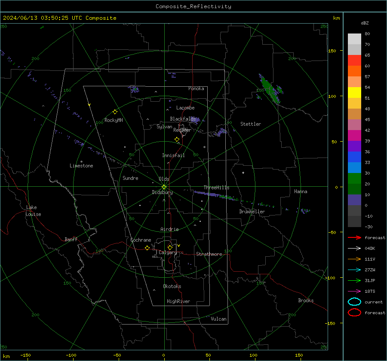The width and height of the screenshot is (387, 361).
Task: Click the Strathmore town label
Action: [x=209, y=254]
